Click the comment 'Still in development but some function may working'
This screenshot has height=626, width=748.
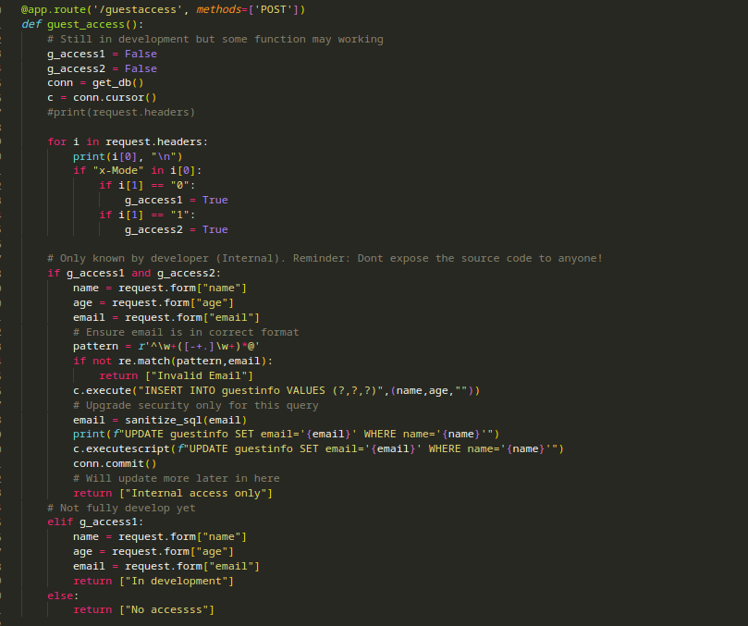tap(215, 39)
